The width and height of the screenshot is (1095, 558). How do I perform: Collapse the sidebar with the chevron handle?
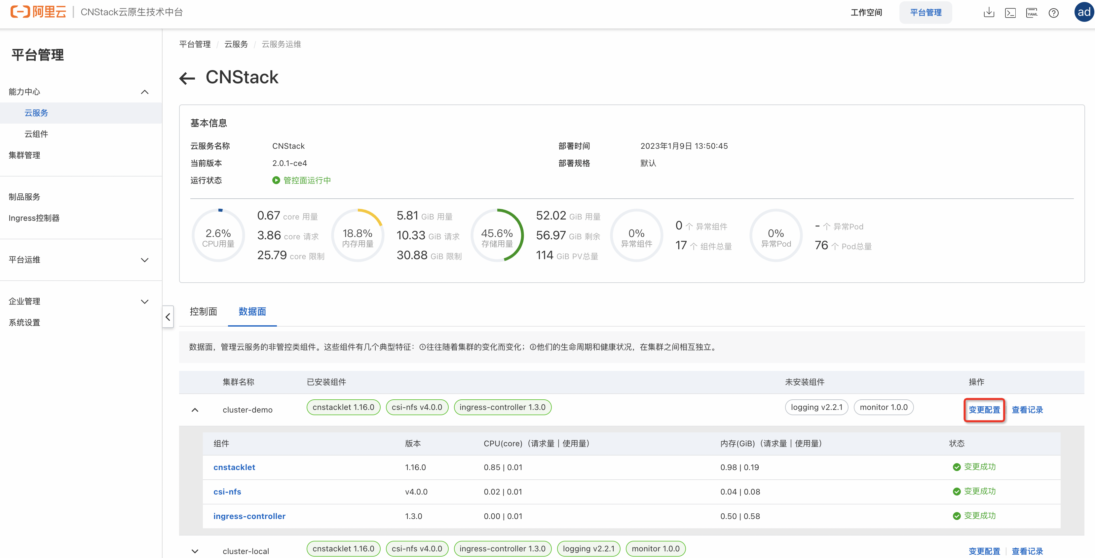coord(168,317)
